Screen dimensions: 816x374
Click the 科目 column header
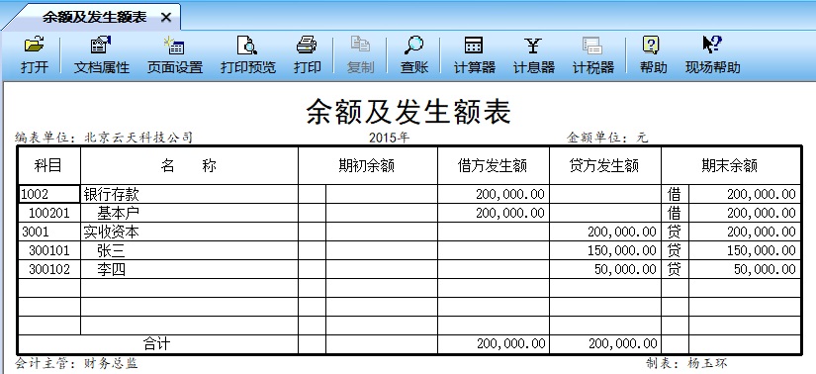[48, 165]
